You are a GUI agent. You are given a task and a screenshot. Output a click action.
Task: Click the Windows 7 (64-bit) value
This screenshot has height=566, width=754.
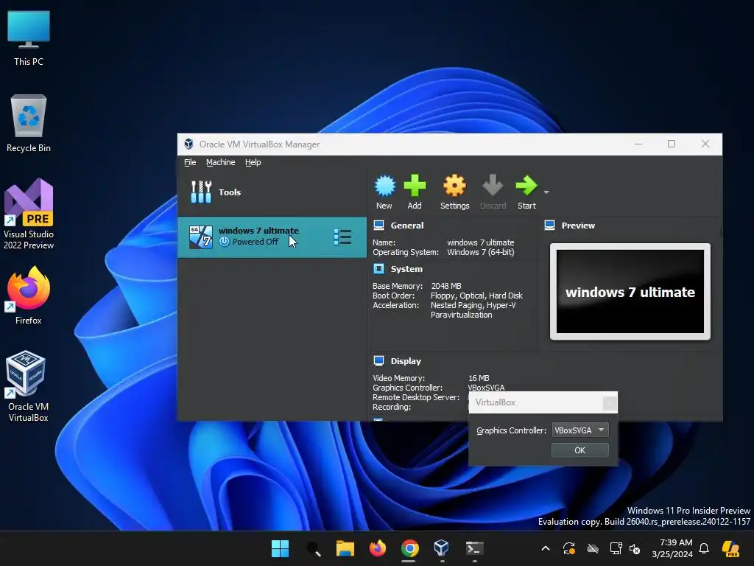coord(481,252)
